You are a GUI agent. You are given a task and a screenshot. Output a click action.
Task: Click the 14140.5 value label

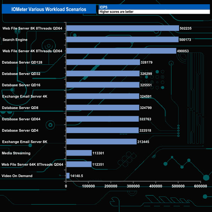coord(77,176)
